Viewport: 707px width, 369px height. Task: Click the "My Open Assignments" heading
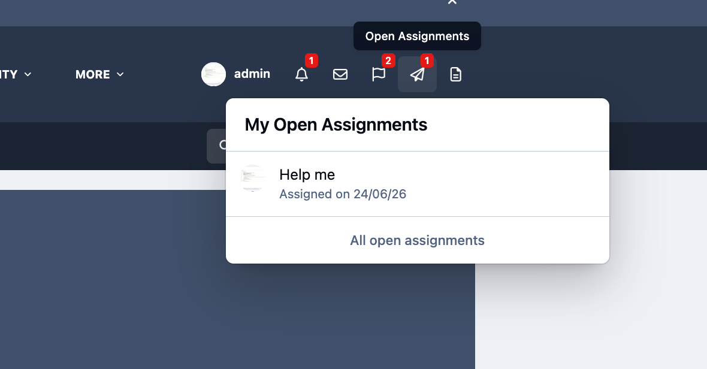tap(336, 125)
